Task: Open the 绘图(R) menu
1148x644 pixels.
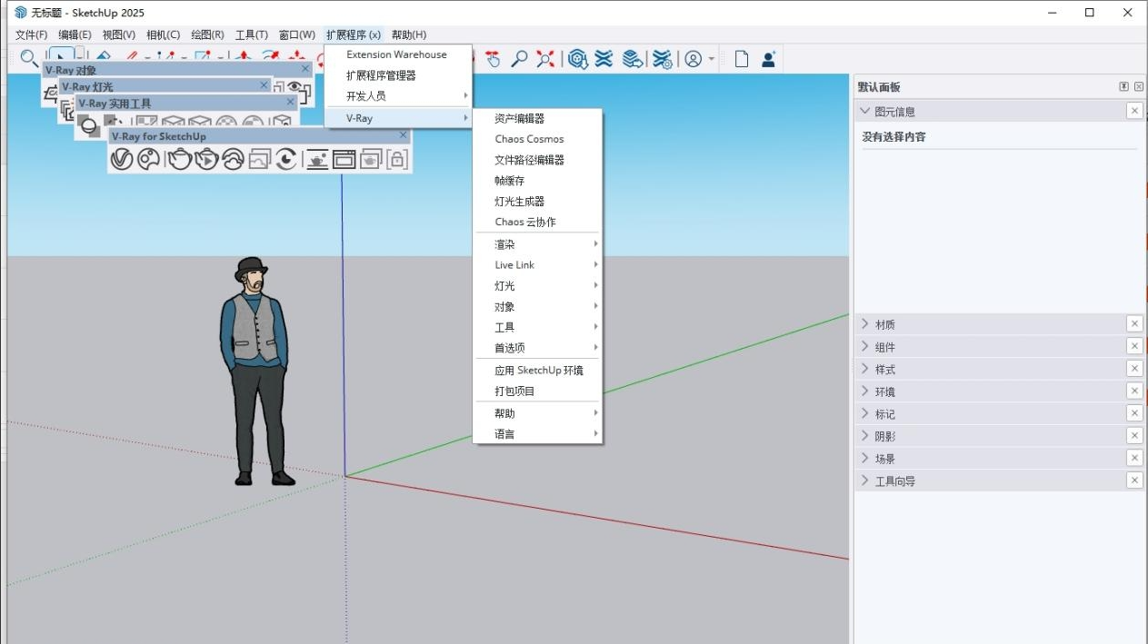Action: pos(208,35)
